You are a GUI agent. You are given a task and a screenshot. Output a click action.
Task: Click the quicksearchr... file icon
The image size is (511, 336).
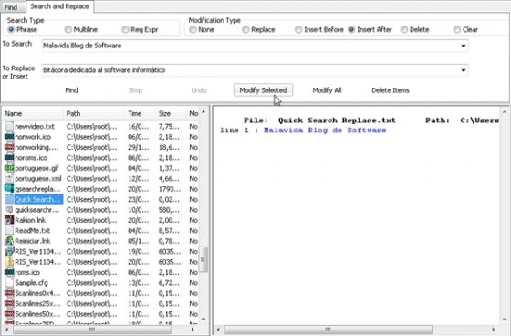click(9, 210)
